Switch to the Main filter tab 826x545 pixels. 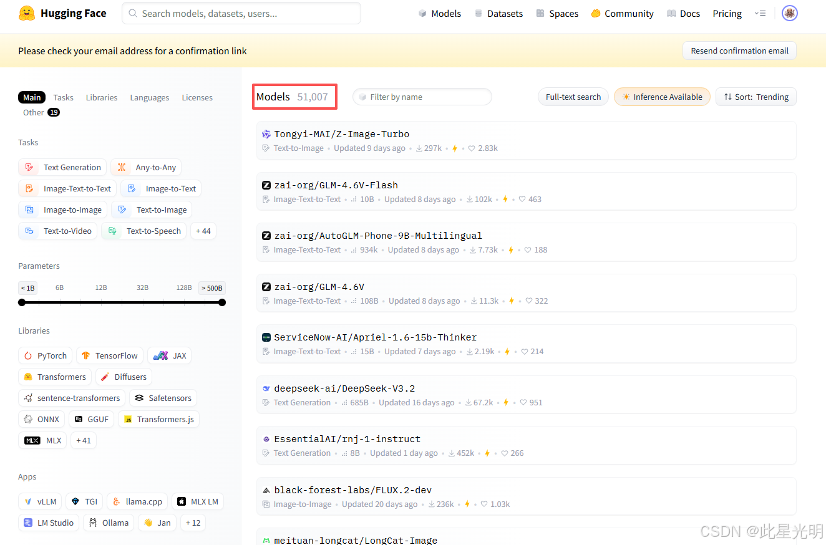point(32,97)
